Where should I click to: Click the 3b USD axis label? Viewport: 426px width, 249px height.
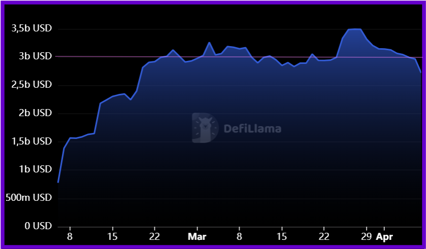click(x=35, y=56)
